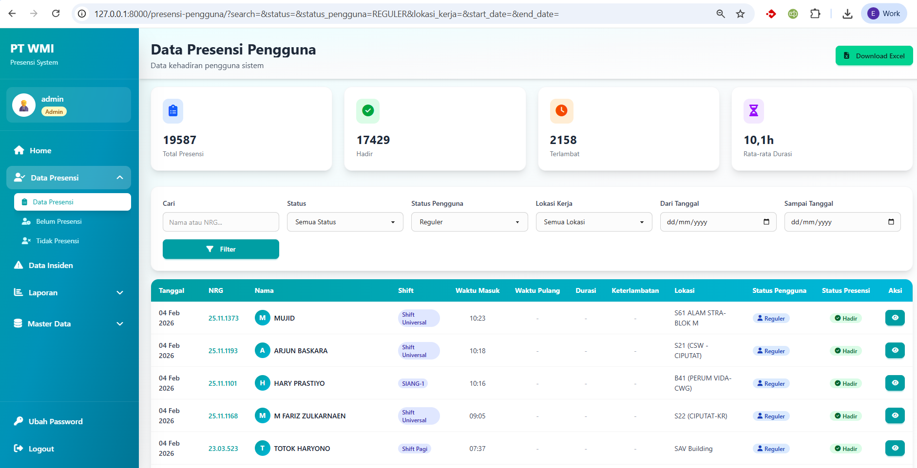
Task: Show HARY PRASTIYO's record using eye button
Action: [x=895, y=383]
